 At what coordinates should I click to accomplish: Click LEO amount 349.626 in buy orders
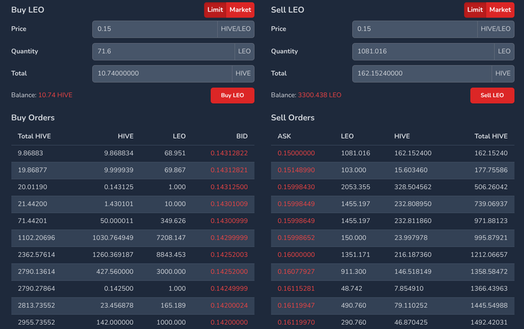[x=173, y=220]
